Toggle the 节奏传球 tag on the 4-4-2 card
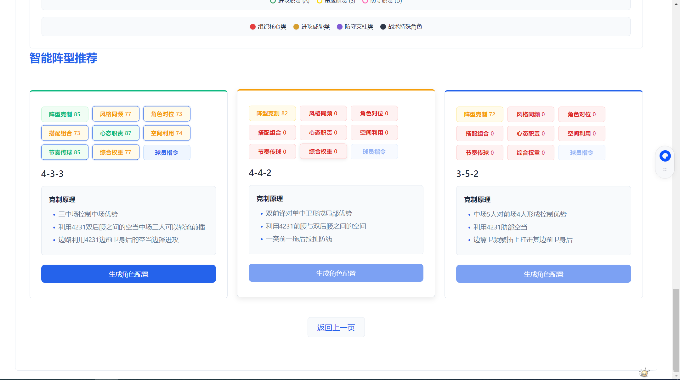Image resolution: width=680 pixels, height=380 pixels. tap(272, 151)
